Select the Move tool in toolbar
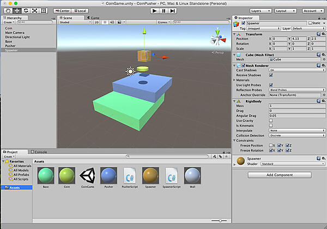Image resolution: width=327 pixels, height=229 pixels. pyautogui.click(x=16, y=10)
